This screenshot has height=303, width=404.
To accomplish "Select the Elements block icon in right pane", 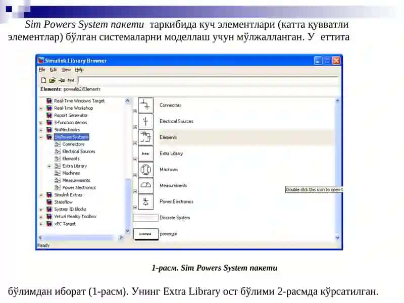I will click(145, 137).
